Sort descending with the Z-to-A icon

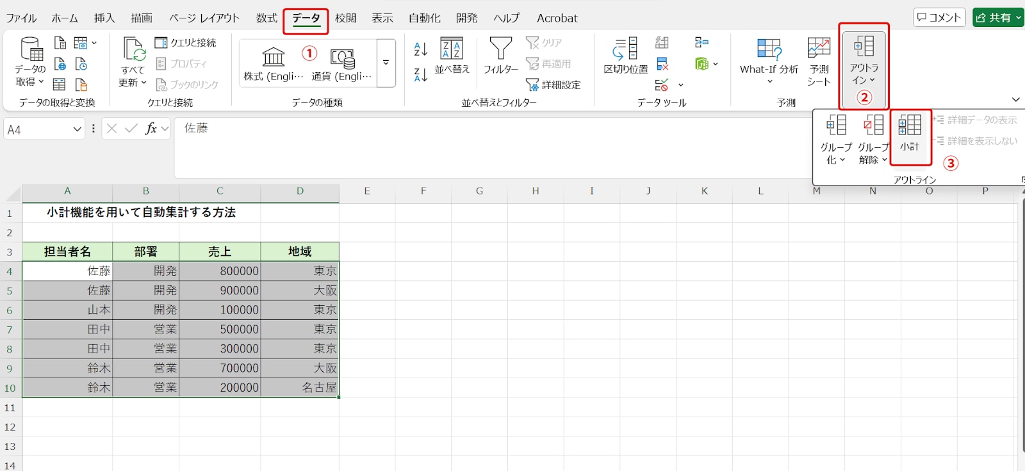421,74
